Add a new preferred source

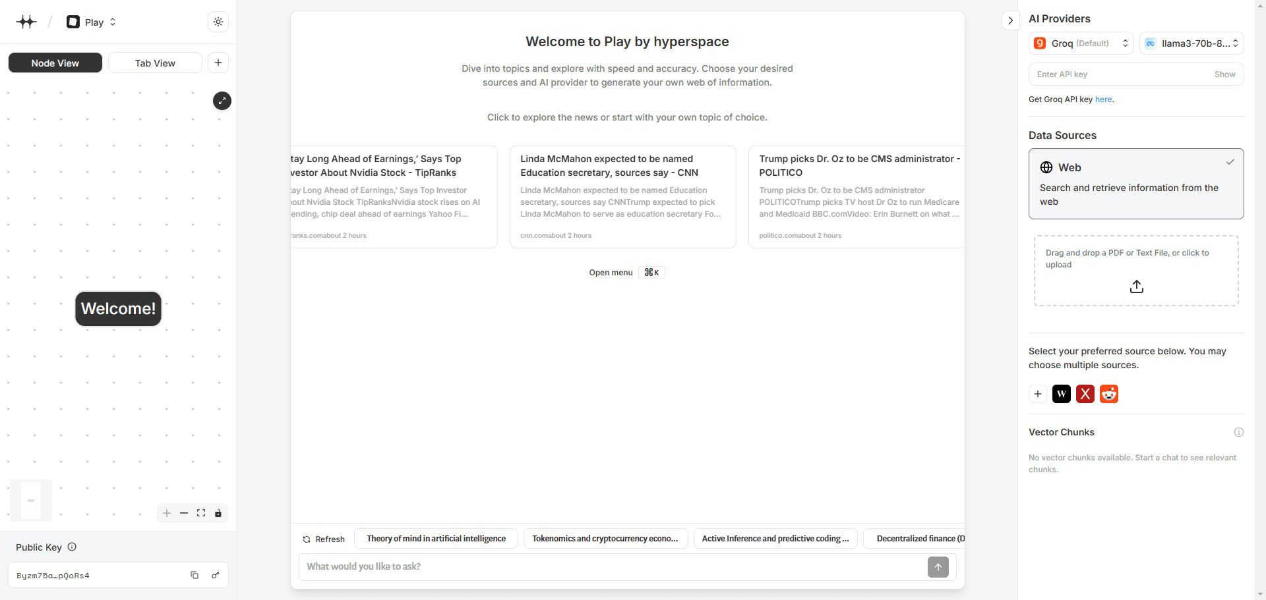(1038, 394)
